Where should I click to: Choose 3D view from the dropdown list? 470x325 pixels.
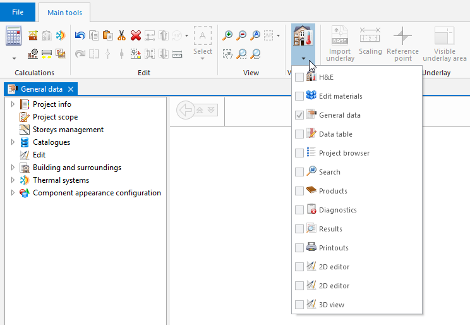tap(332, 305)
